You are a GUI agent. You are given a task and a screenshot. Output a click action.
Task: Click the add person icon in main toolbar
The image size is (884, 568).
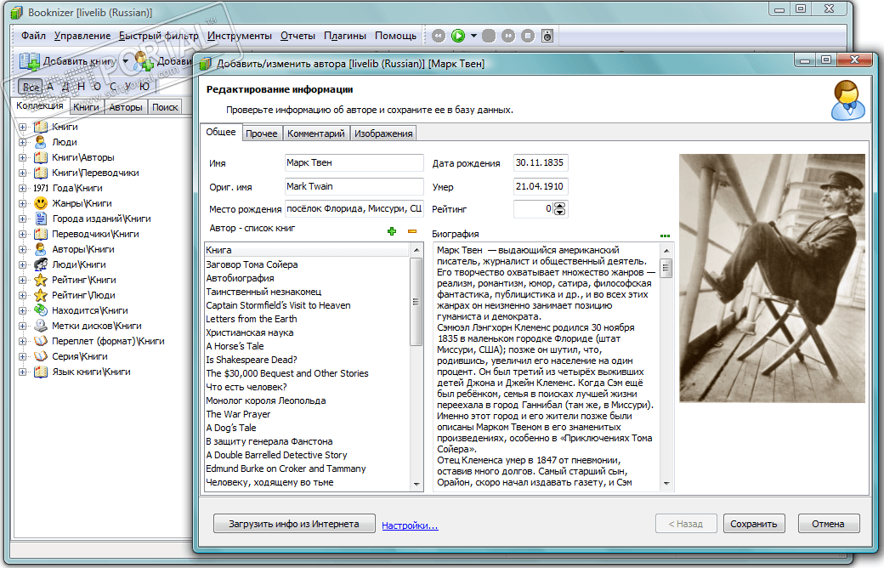[x=144, y=61]
